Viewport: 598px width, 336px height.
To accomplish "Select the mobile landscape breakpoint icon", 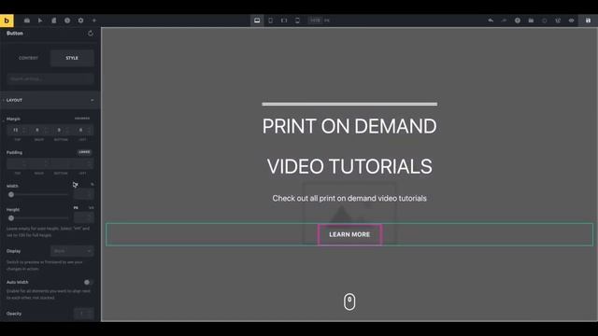I will pos(284,21).
